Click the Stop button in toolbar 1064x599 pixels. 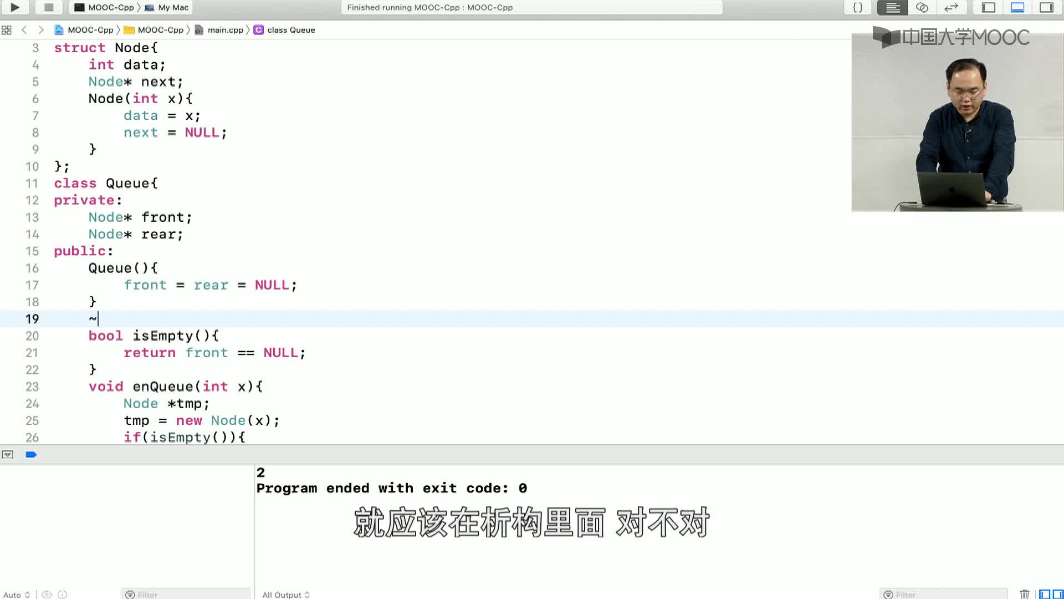point(49,7)
